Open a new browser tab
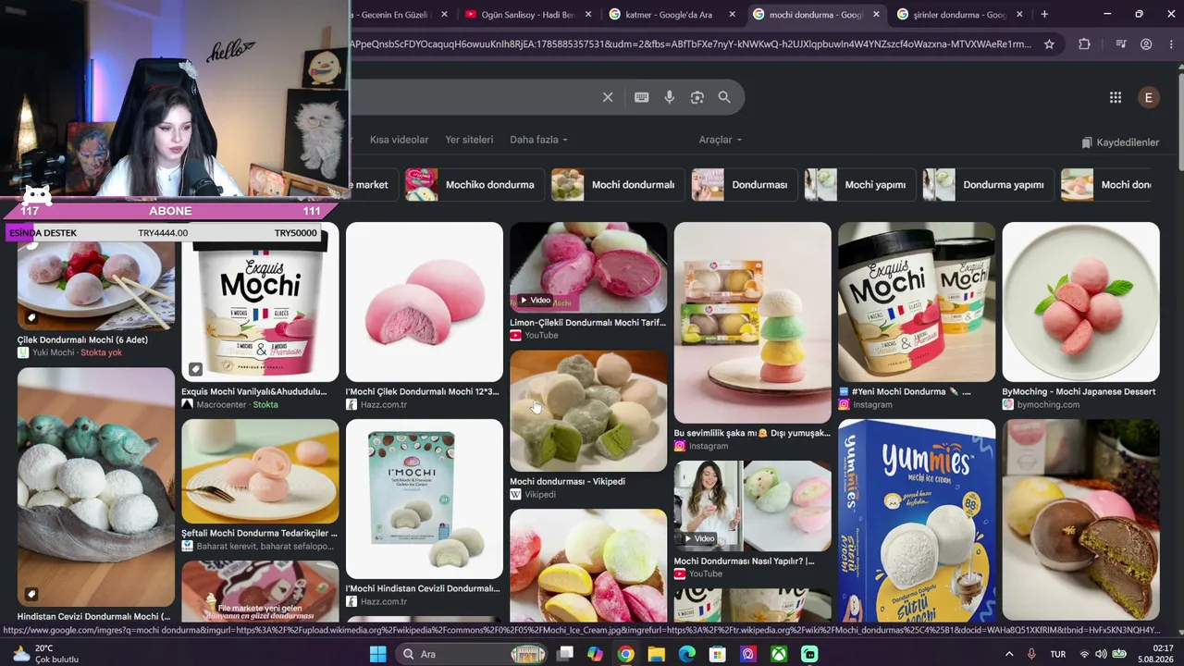Screen dimensions: 1184x666 pyautogui.click(x=1044, y=14)
